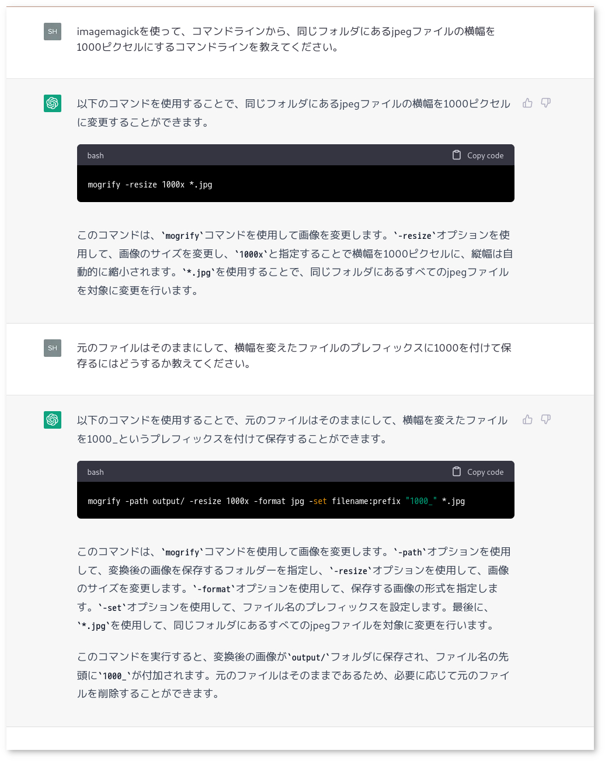The image size is (605, 761).
Task: Click the clipboard icon in the first bash block
Action: click(457, 155)
